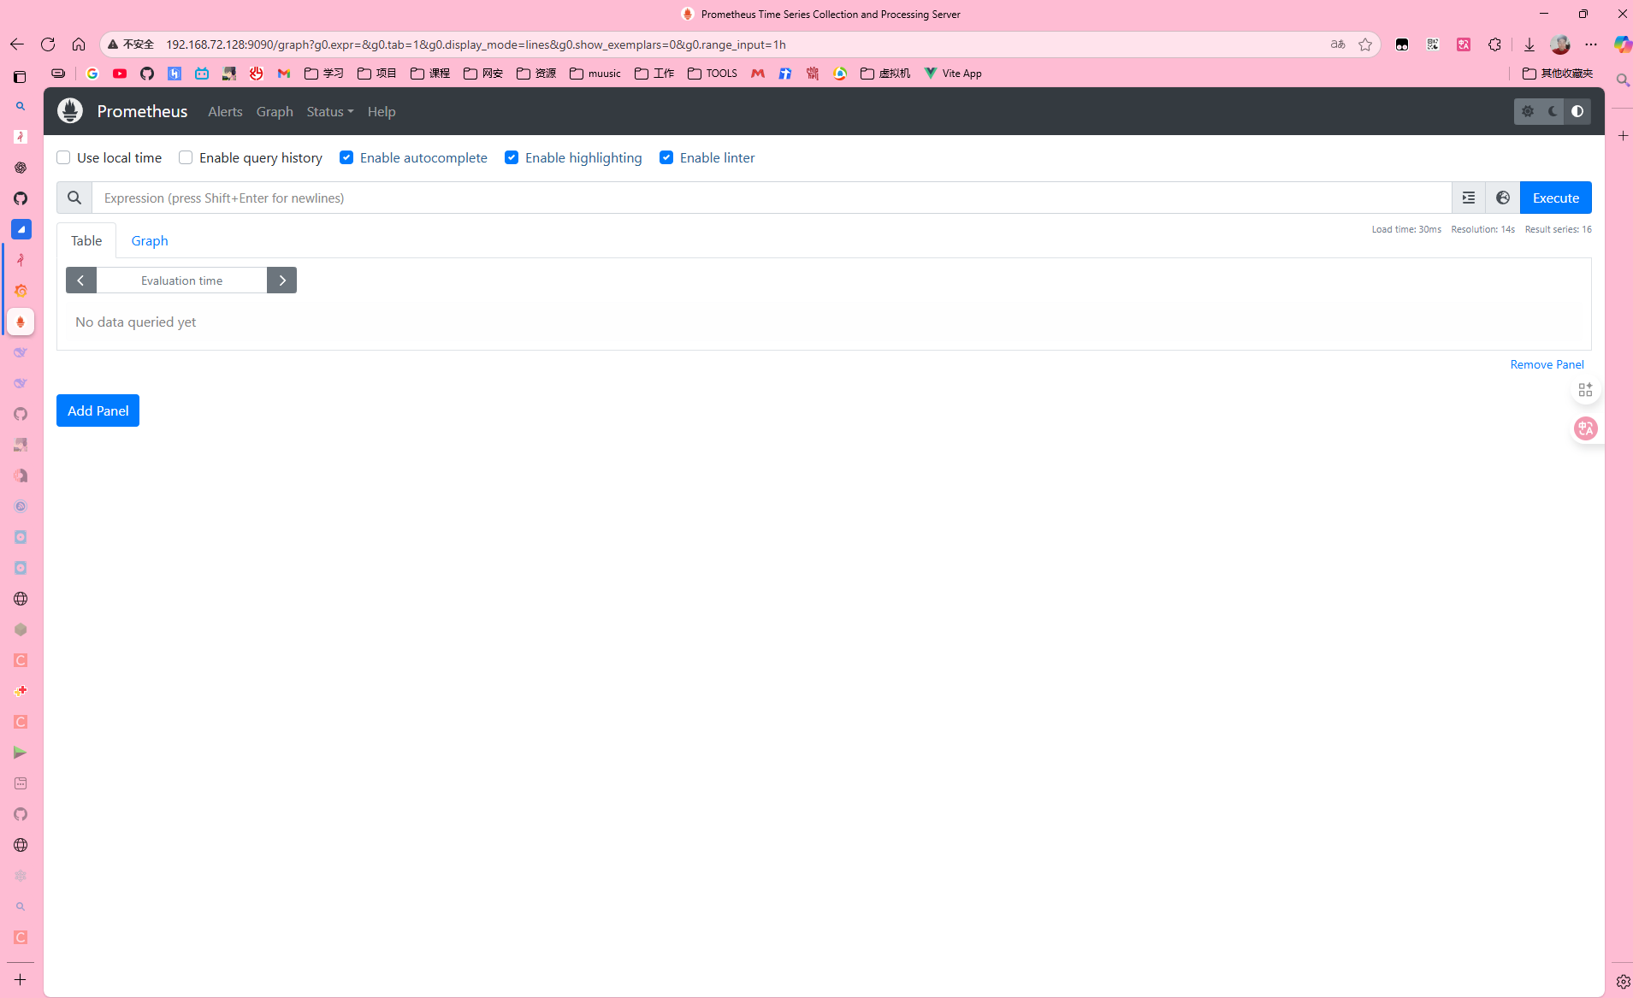
Task: Disable Enable autocomplete checkbox
Action: [346, 157]
